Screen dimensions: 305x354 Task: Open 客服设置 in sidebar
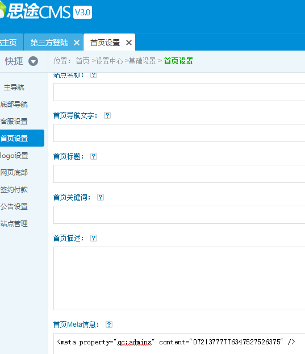point(14,122)
